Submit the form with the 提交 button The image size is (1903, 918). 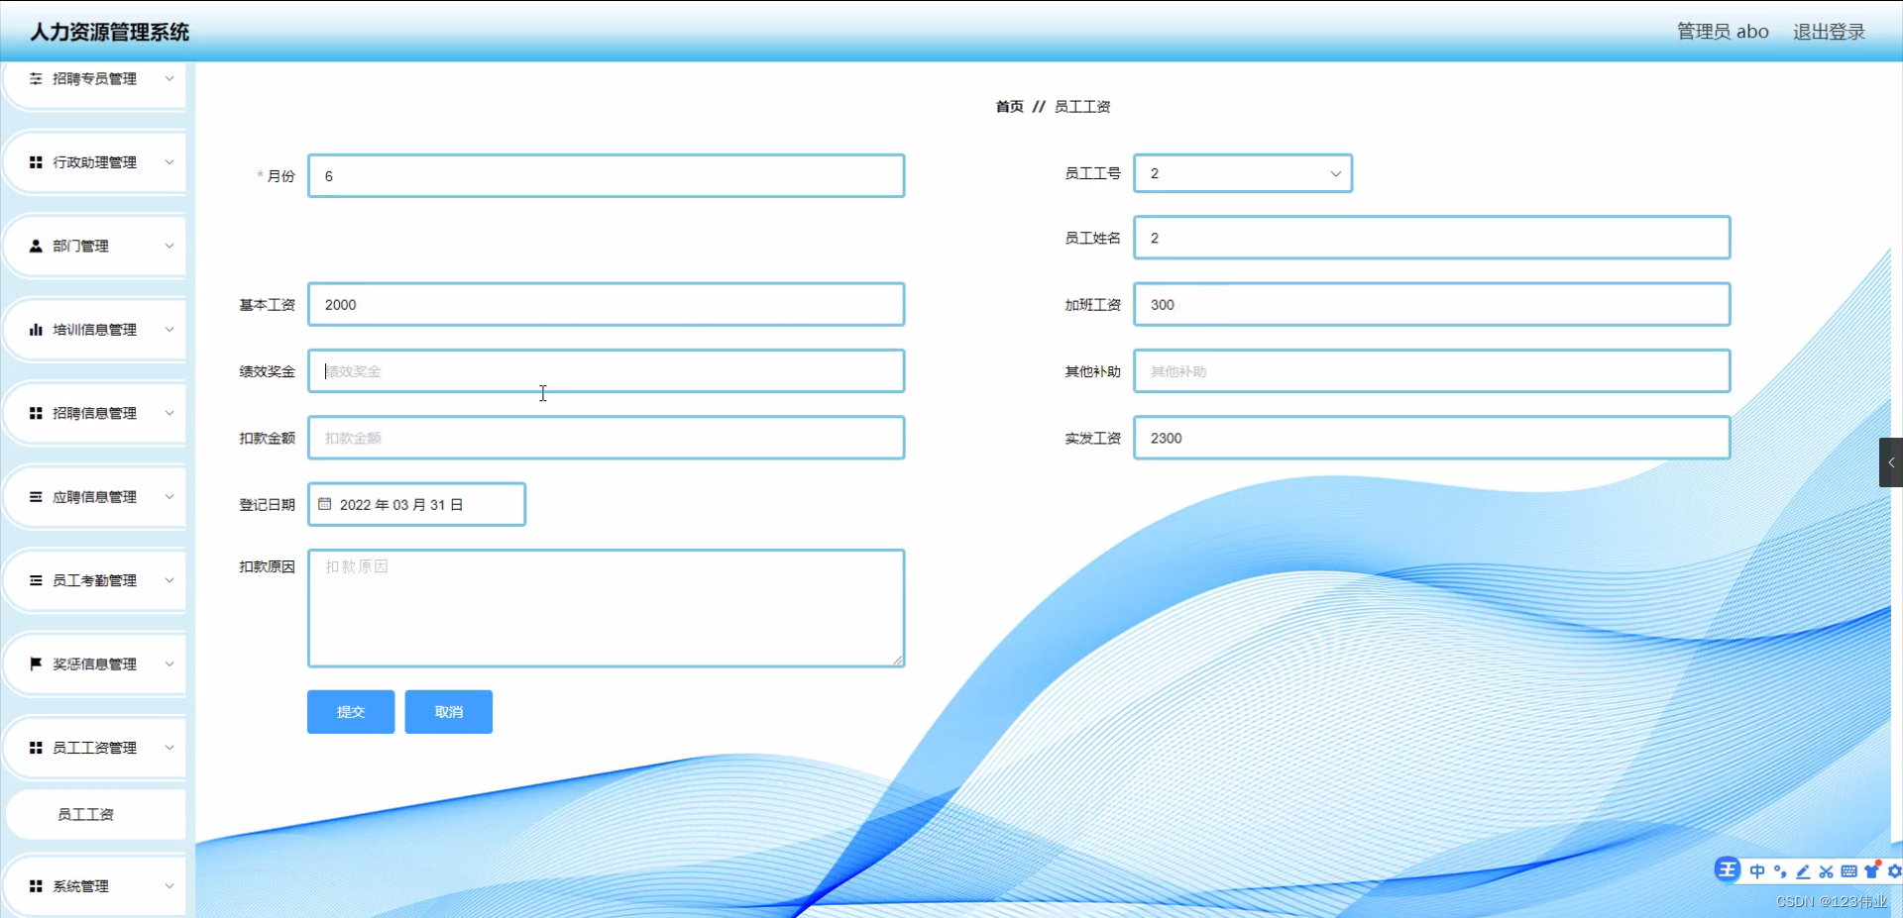(350, 711)
